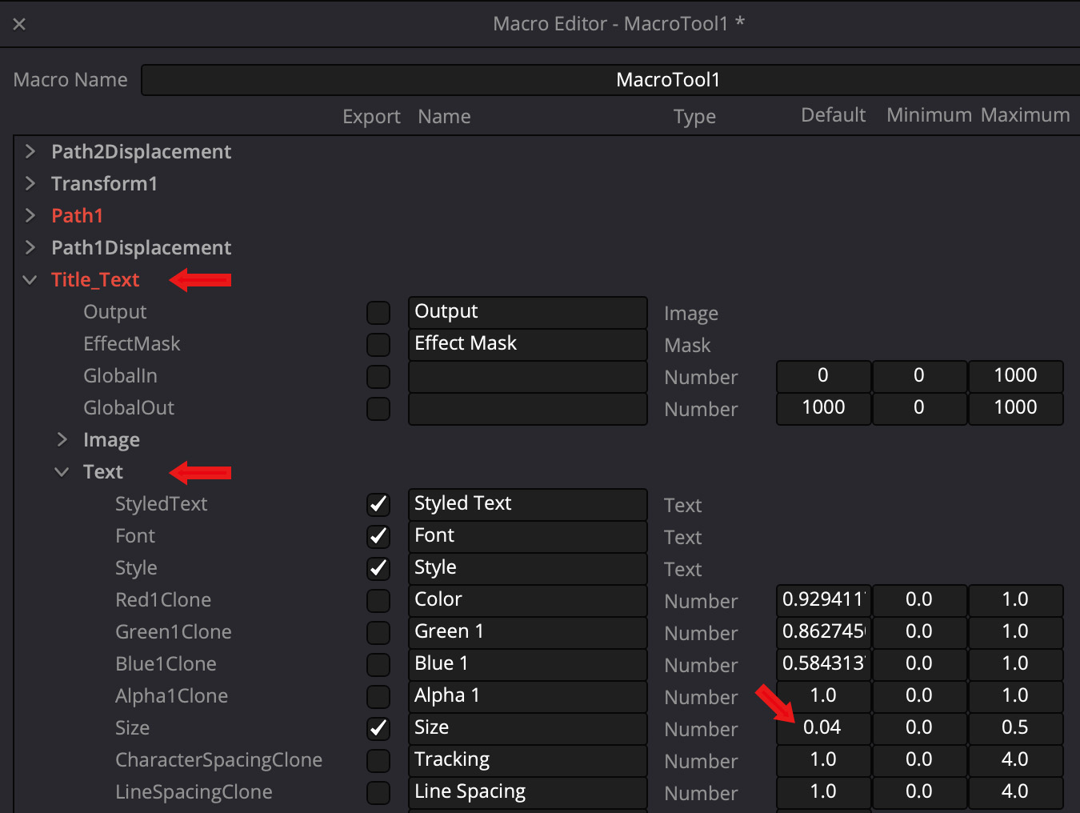
Task: Click the Size maximum value 0.5
Action: tap(1014, 727)
